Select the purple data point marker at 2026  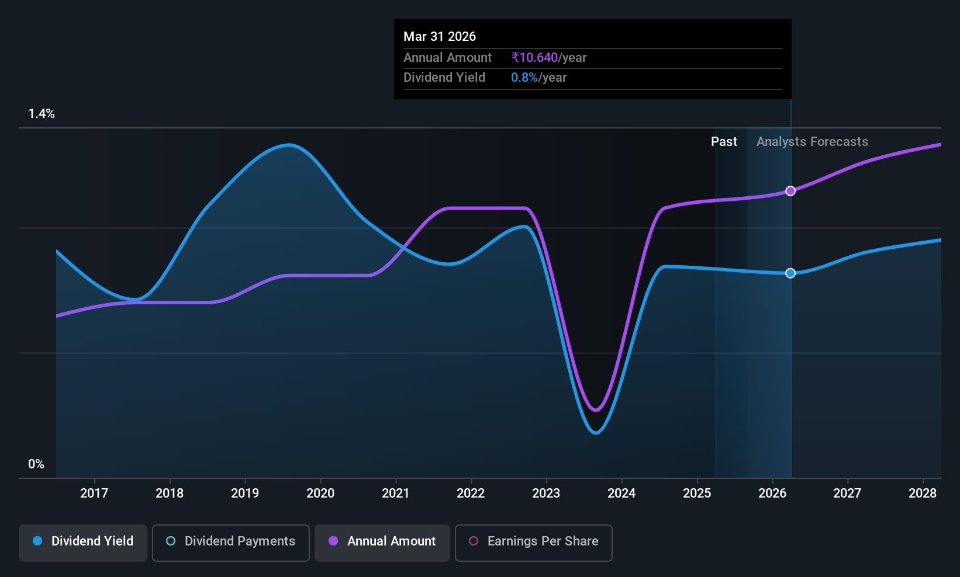pyautogui.click(x=790, y=191)
